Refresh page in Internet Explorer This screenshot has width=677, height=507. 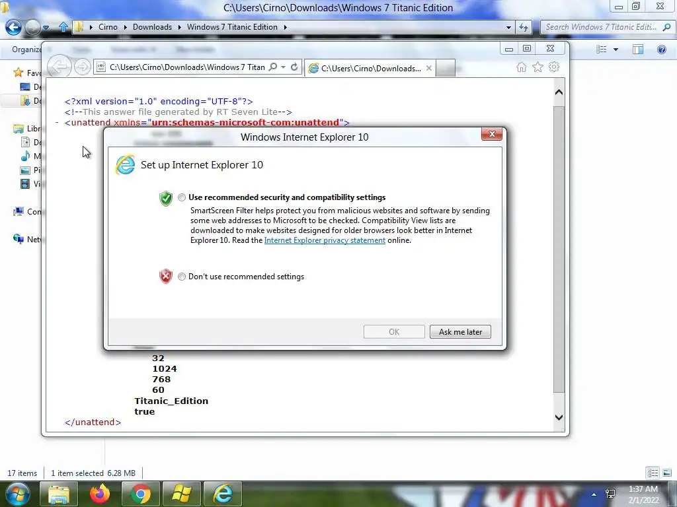tap(294, 67)
